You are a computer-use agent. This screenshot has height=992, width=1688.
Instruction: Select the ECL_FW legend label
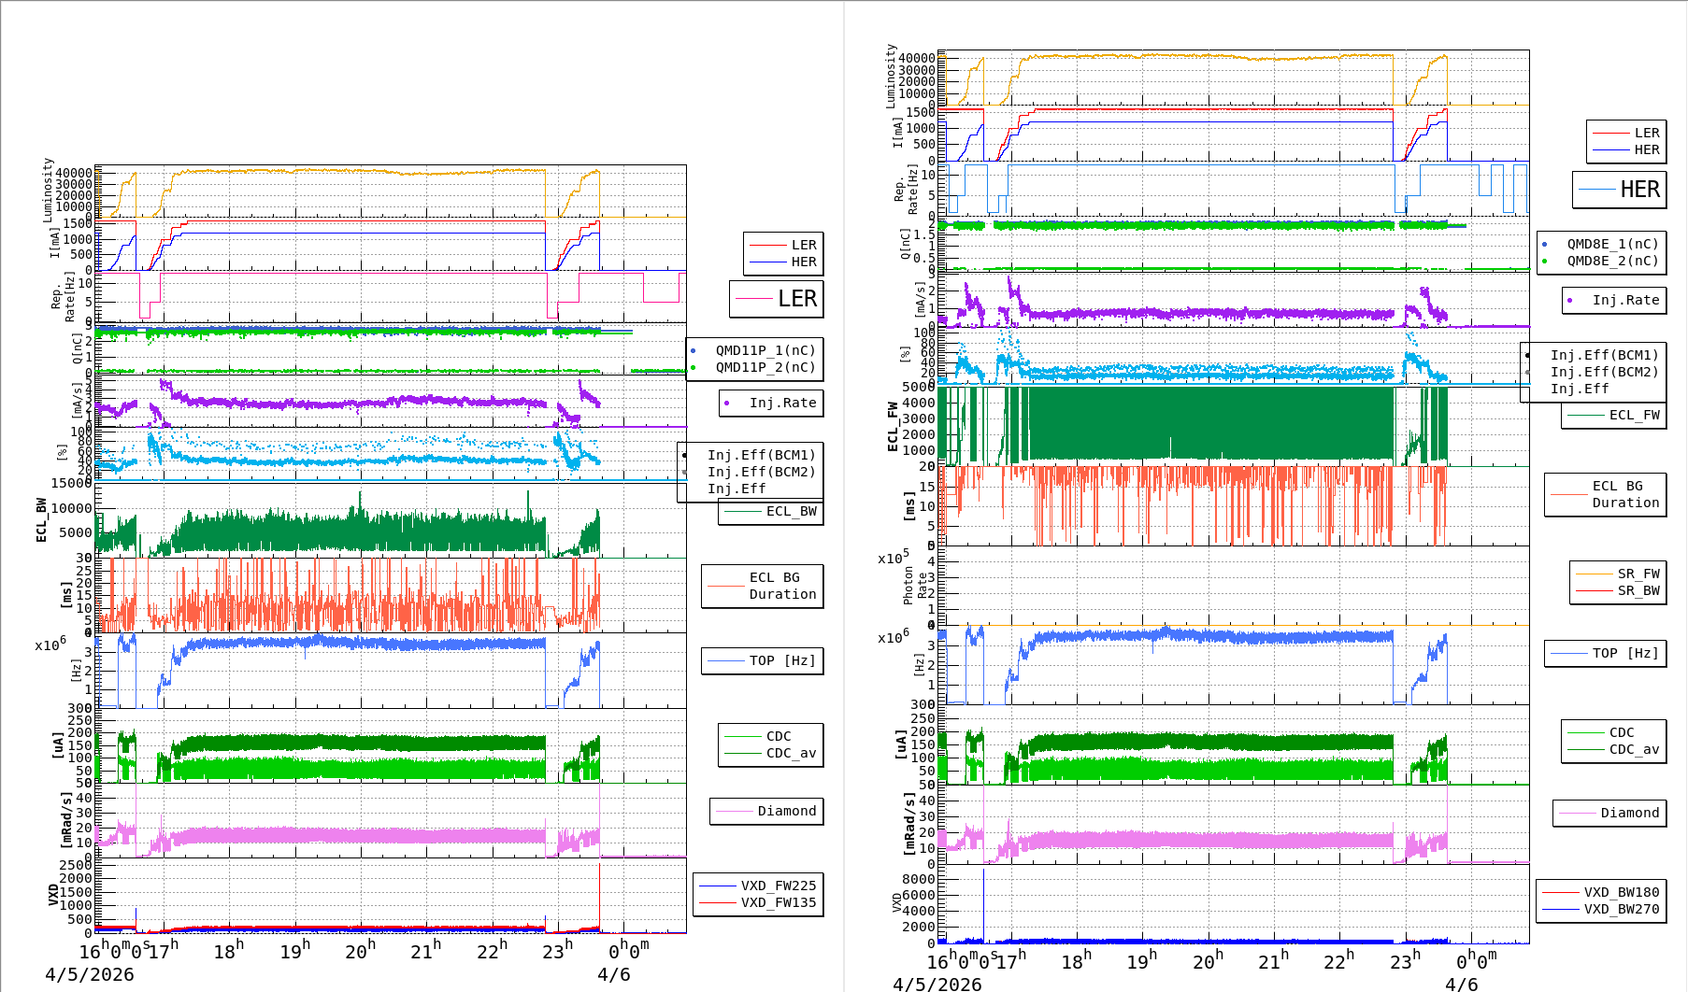pos(1634,415)
